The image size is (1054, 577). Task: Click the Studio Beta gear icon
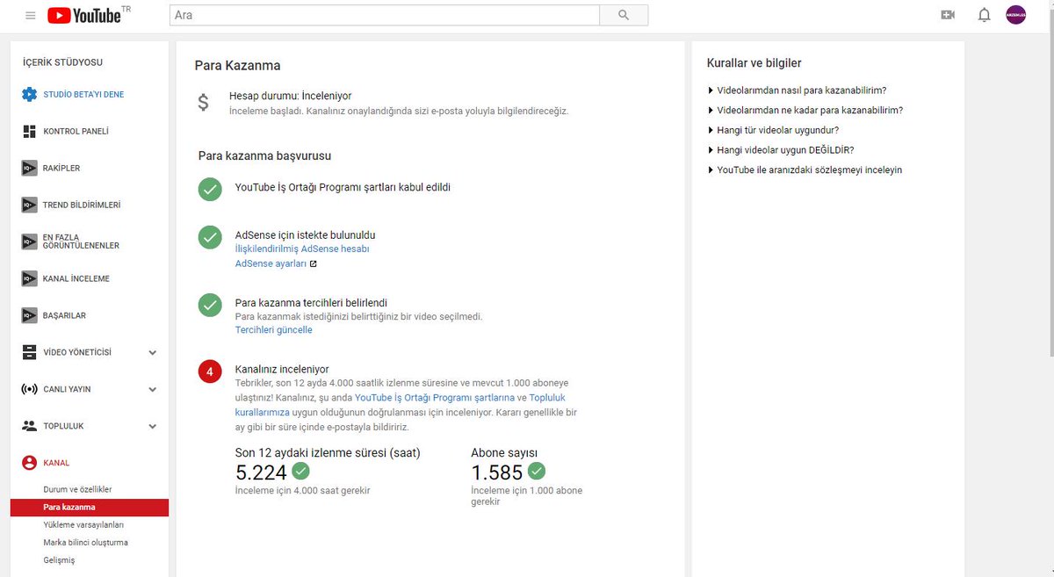[x=29, y=94]
